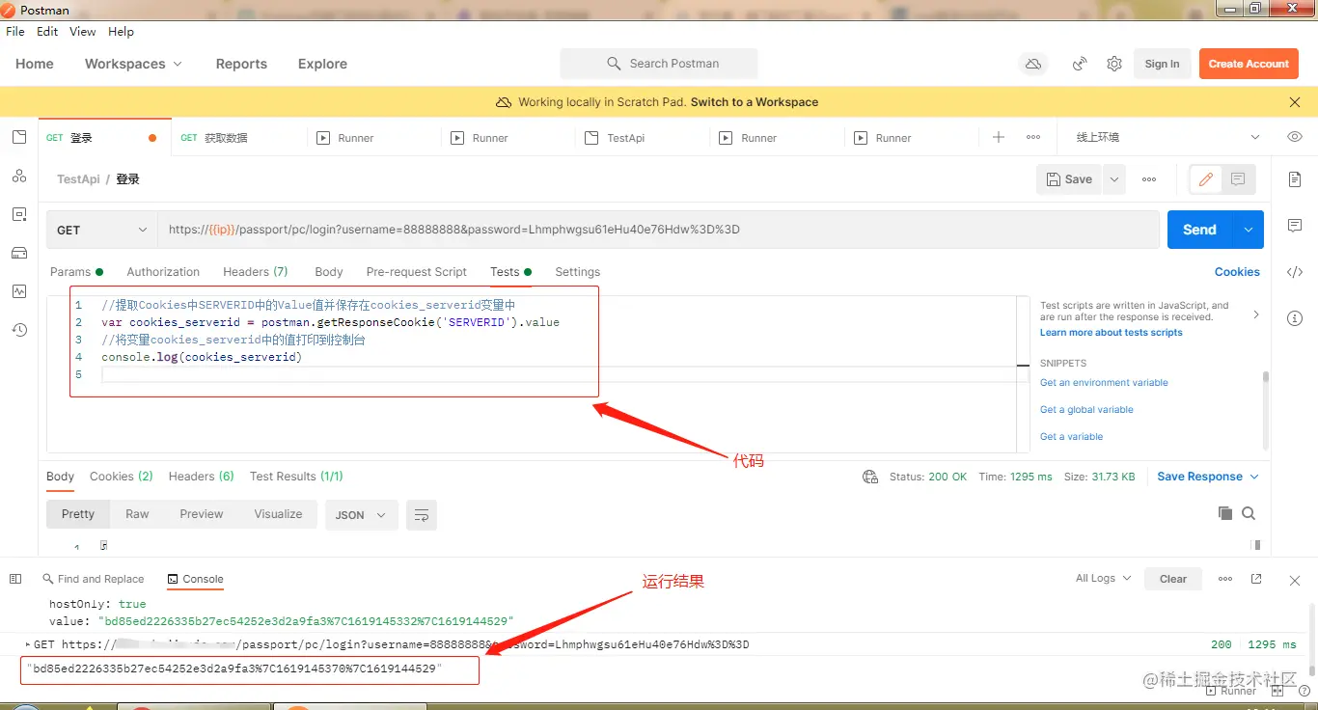
Task: Click the Clear console button
Action: [1173, 579]
